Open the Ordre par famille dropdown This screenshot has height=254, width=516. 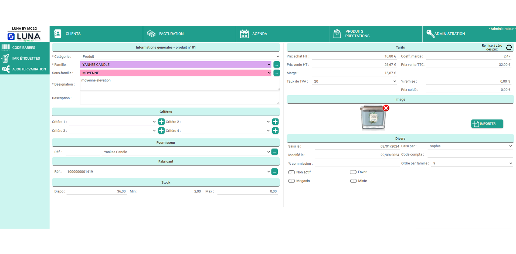[x=472, y=163]
